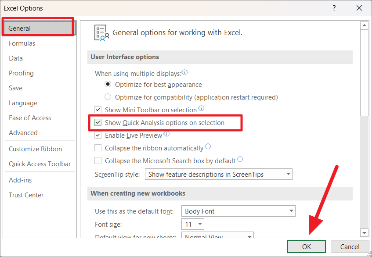Switch to the Formulas category
Image resolution: width=372 pixels, height=257 pixels.
click(23, 43)
